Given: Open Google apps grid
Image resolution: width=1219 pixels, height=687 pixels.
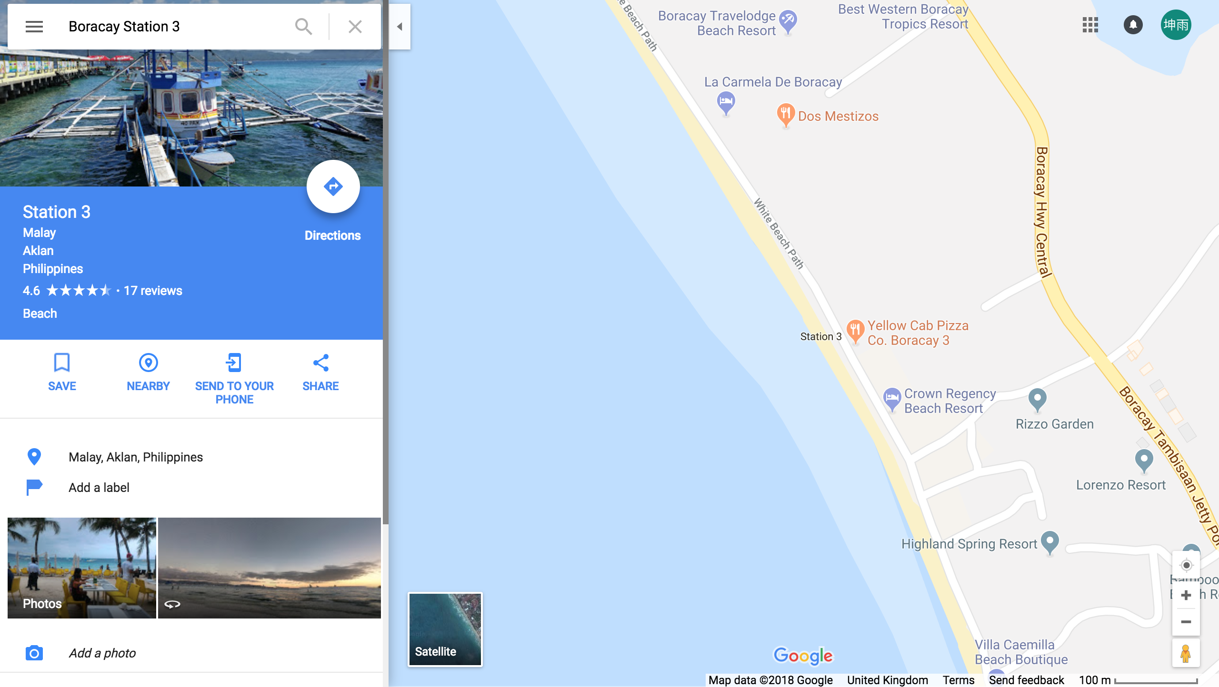Looking at the screenshot, I should coord(1090,25).
